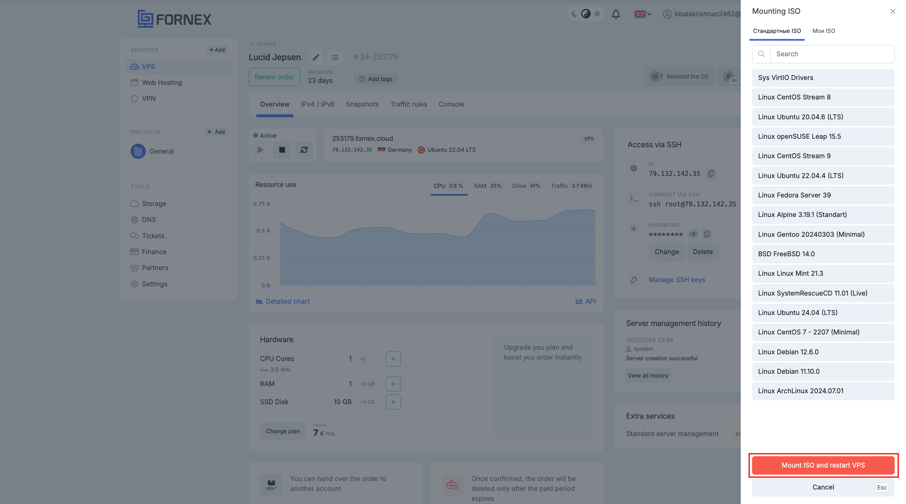Choose Linux openSUSE Leap 15.5
The image size is (906, 504).
tap(823, 137)
